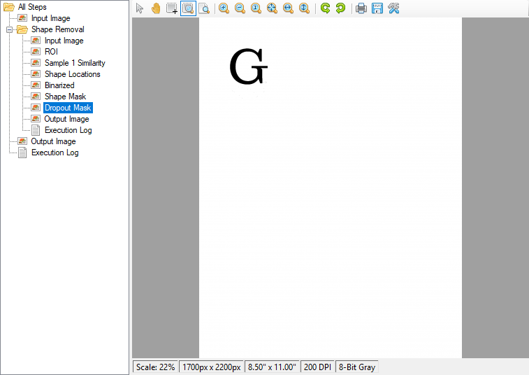This screenshot has width=529, height=375.
Task: Select the Shape Locations step
Action: coord(73,74)
